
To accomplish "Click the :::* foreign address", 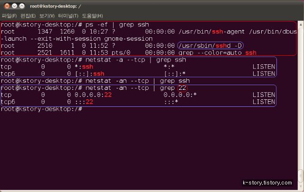I will (x=171, y=102).
